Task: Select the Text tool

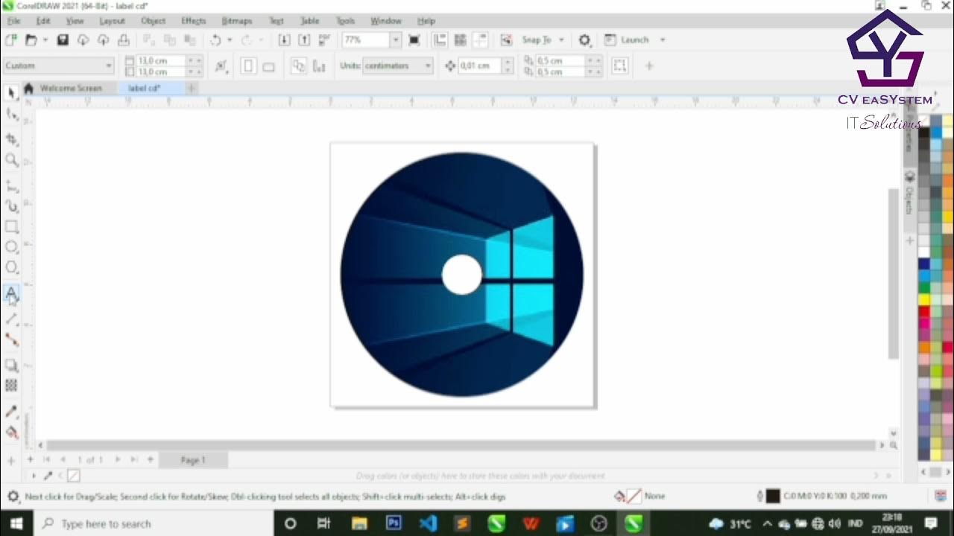Action: (x=11, y=293)
